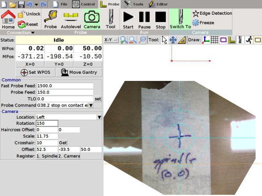
Task: Click the WPos X value 0.02
Action: pyautogui.click(x=30, y=48)
